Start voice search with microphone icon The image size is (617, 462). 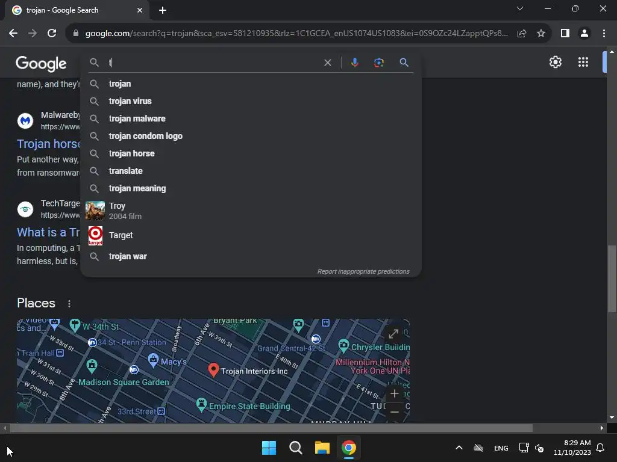click(354, 63)
